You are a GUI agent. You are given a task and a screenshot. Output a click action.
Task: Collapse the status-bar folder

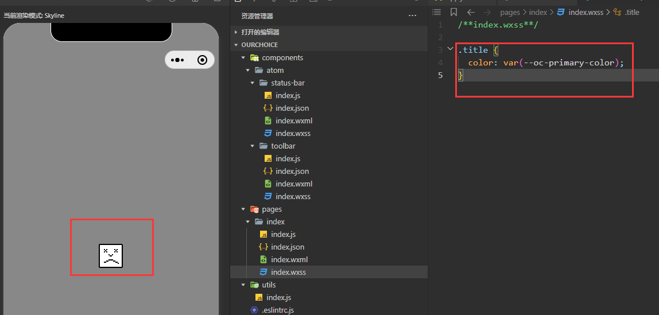pos(253,83)
